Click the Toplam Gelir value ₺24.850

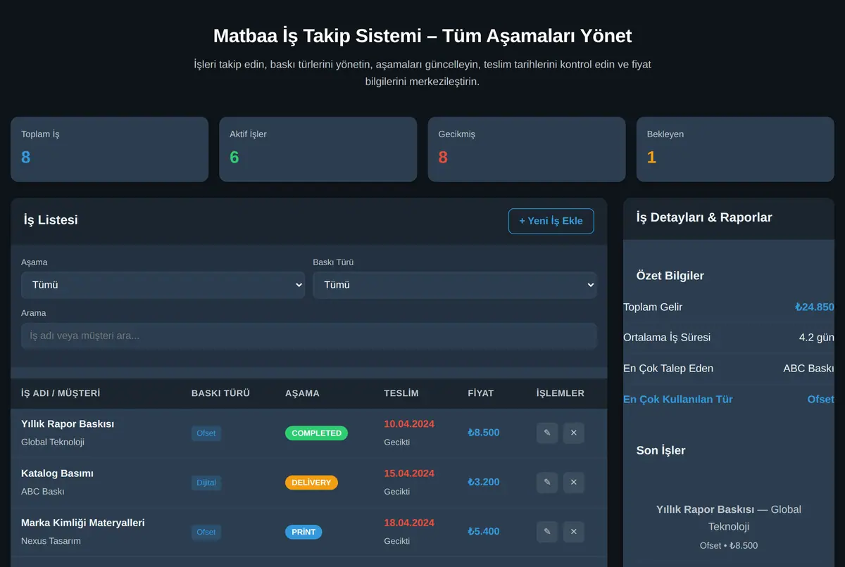coord(815,307)
